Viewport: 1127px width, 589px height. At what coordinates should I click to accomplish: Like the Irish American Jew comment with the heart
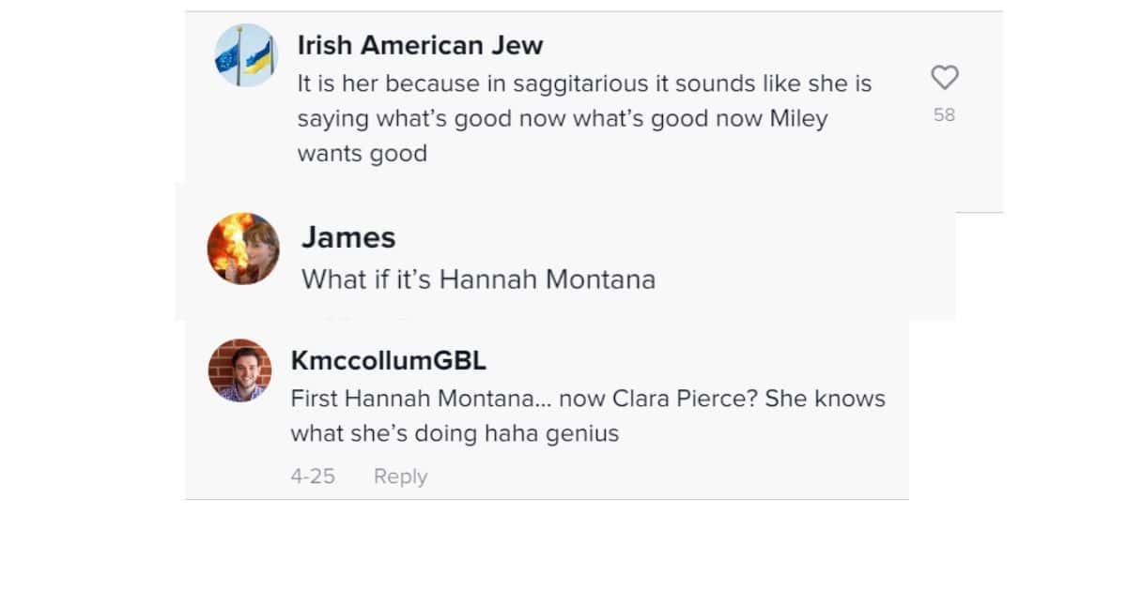click(x=944, y=77)
